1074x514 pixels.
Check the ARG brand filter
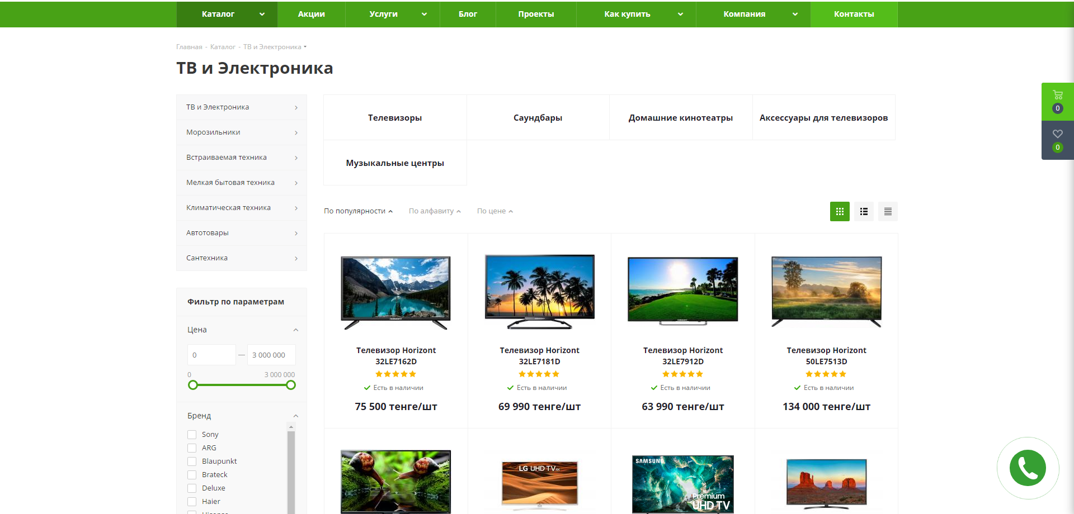click(x=192, y=448)
